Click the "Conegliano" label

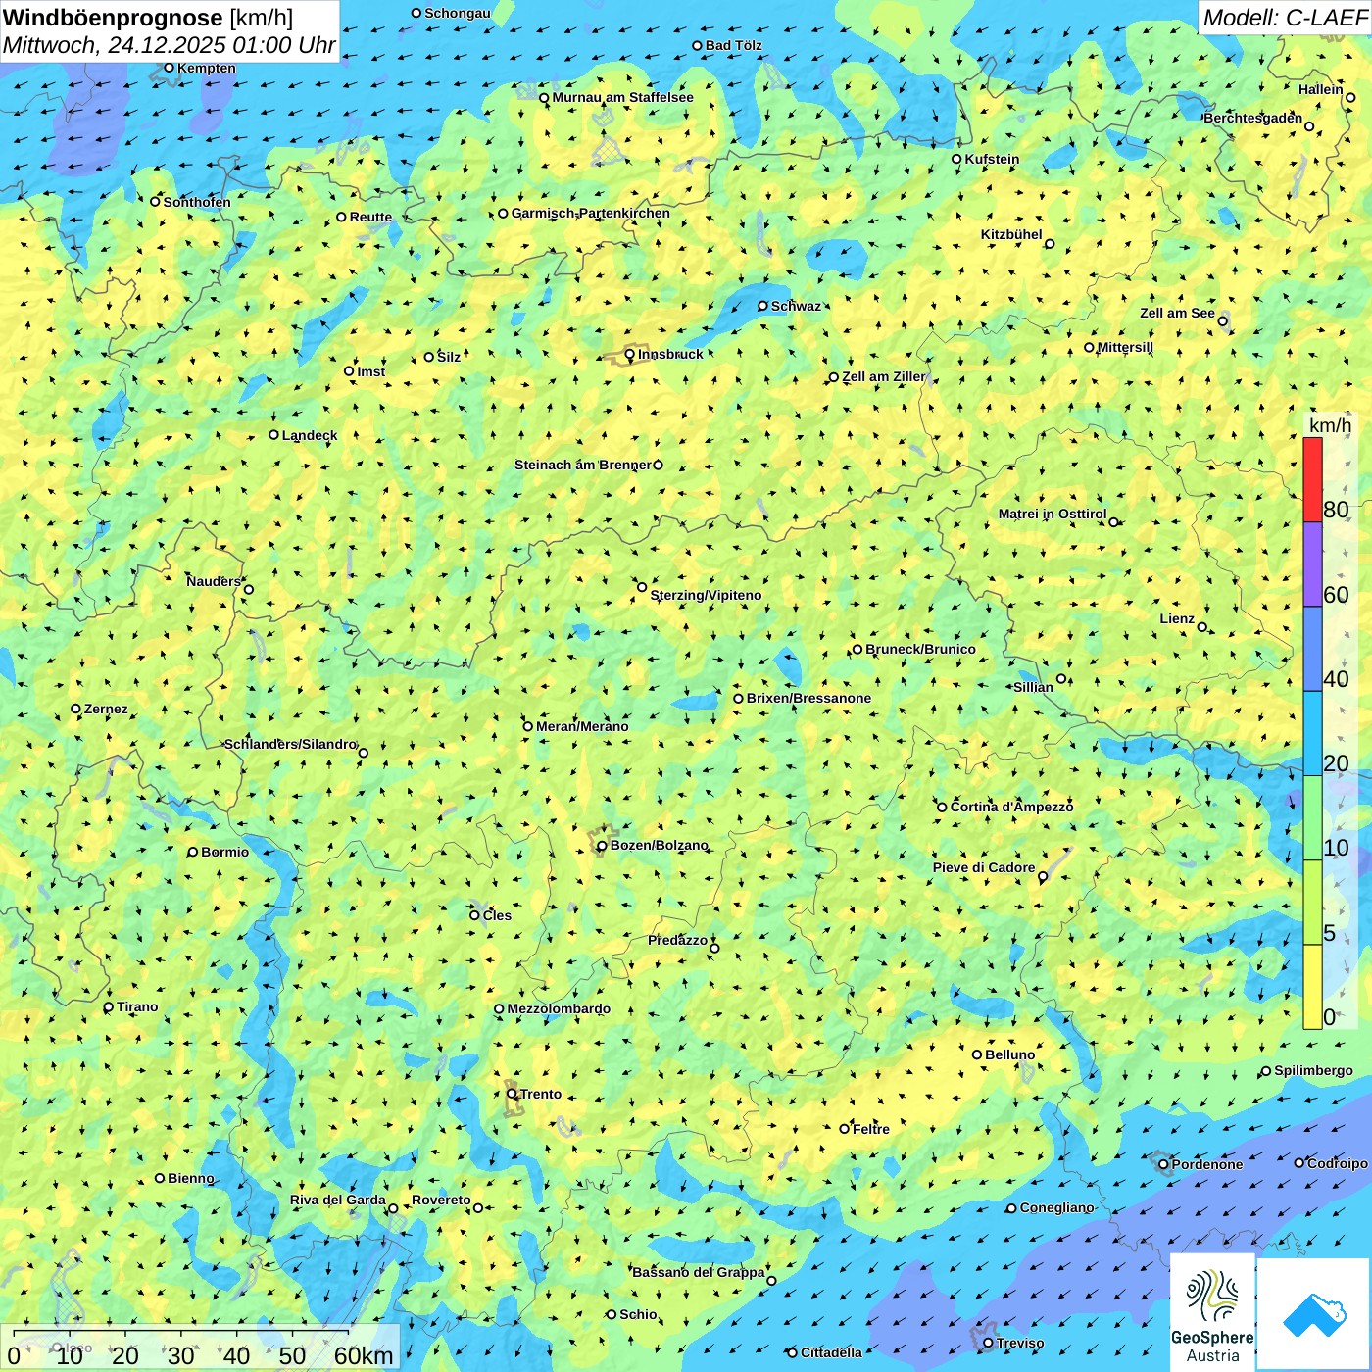(1057, 1207)
